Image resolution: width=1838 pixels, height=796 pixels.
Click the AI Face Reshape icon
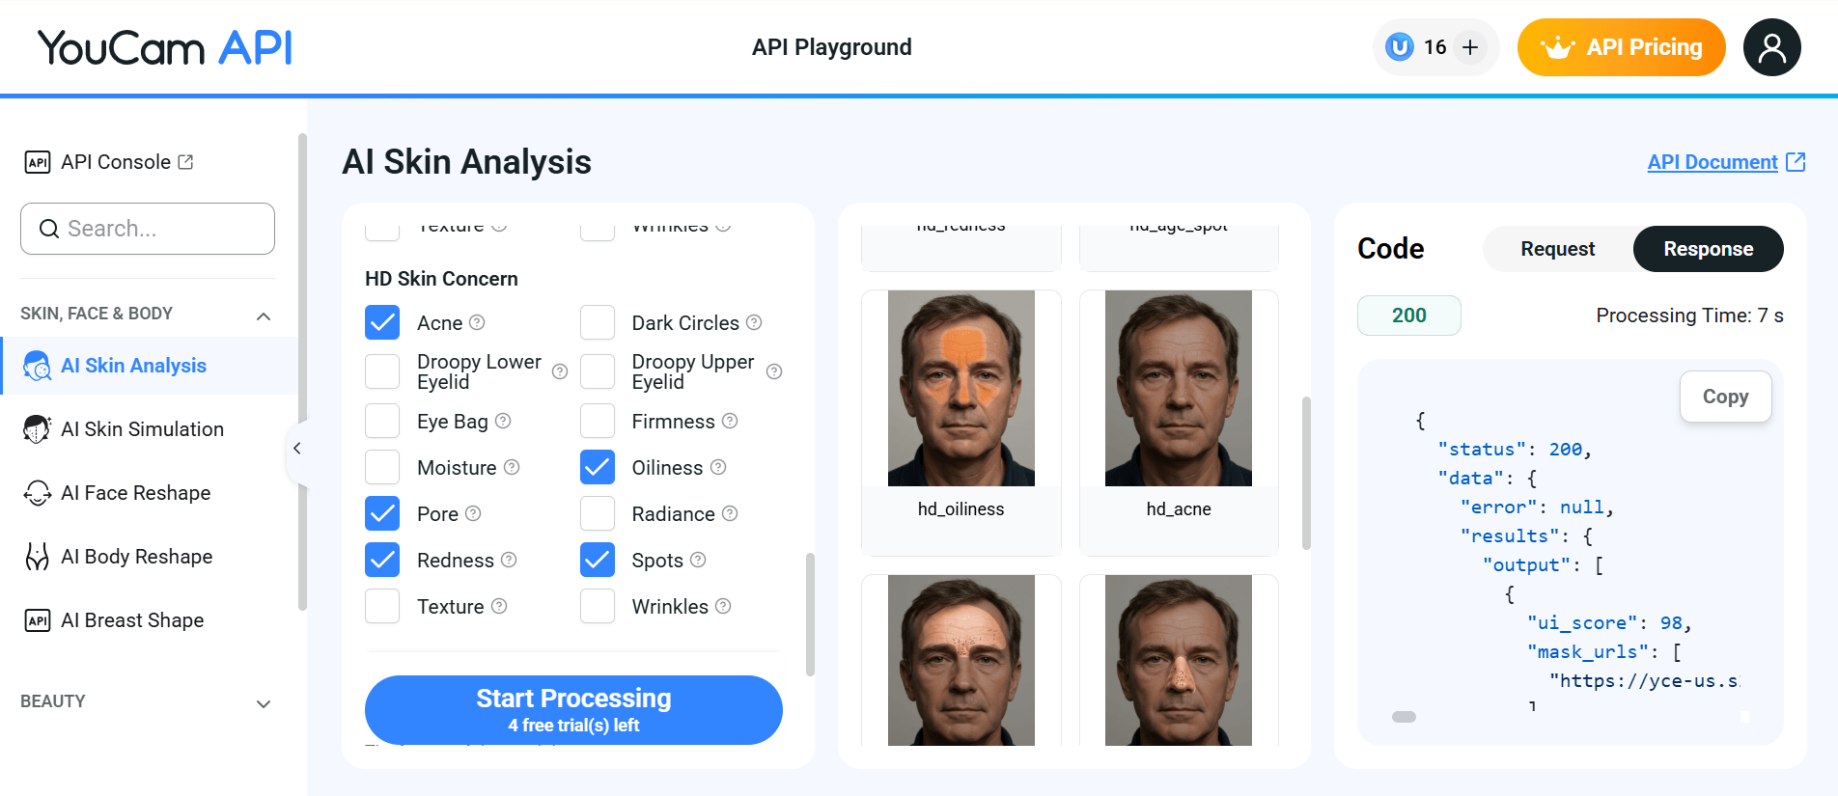point(37,493)
